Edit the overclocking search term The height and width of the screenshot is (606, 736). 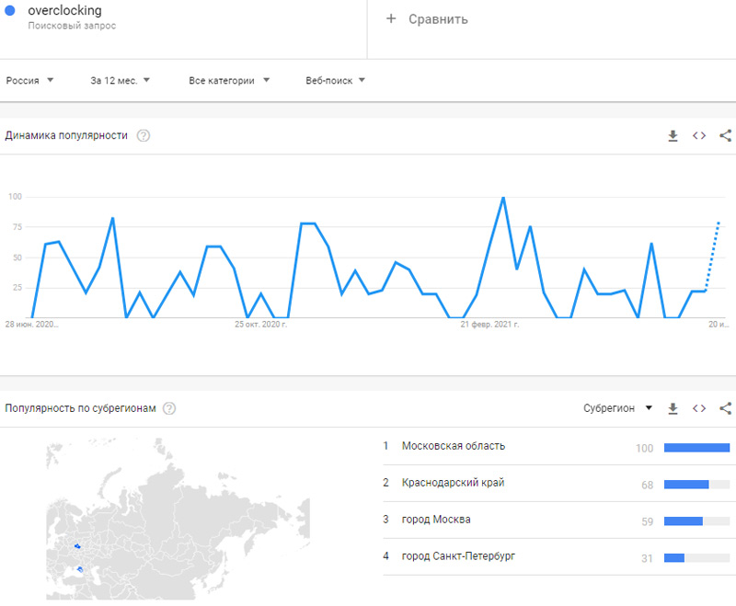[x=65, y=12]
